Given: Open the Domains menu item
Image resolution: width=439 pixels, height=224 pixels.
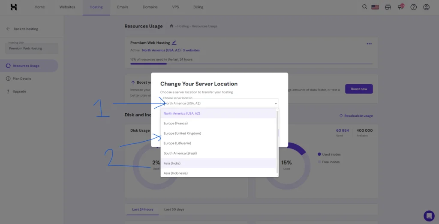Looking at the screenshot, I should tap(150, 7).
